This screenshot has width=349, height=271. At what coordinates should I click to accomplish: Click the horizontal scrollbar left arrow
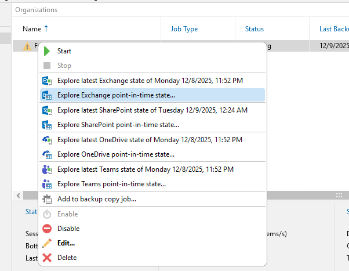(18, 196)
